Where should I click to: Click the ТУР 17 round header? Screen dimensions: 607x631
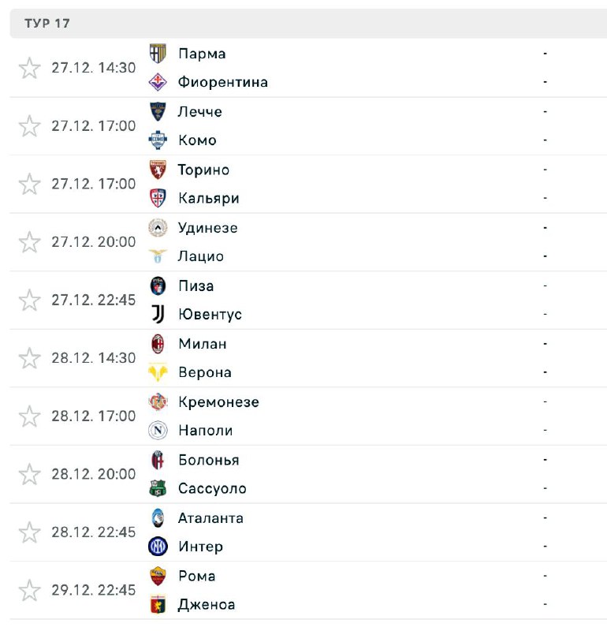pyautogui.click(x=47, y=24)
